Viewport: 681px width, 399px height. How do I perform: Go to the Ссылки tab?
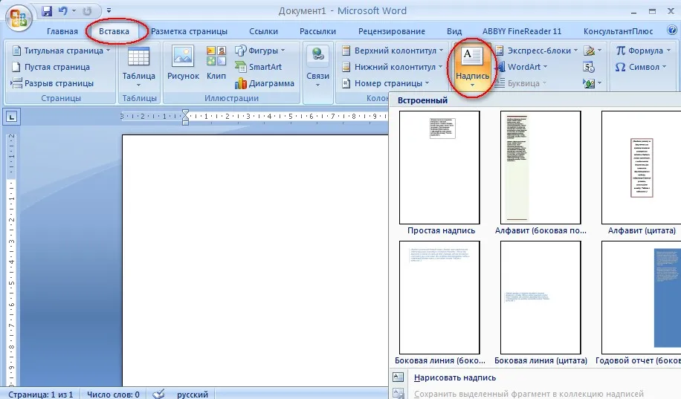(263, 31)
